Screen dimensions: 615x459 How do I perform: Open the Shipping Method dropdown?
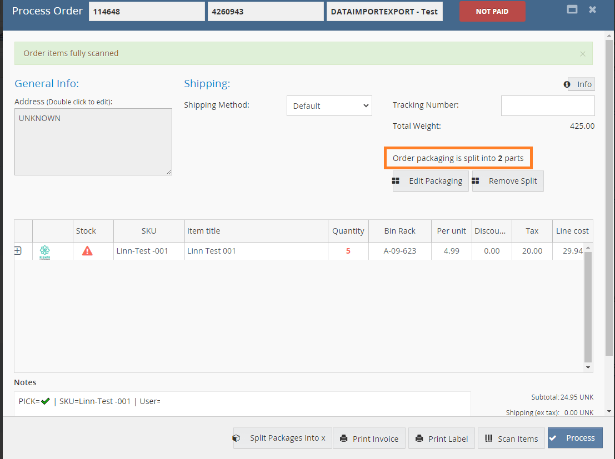[329, 105]
